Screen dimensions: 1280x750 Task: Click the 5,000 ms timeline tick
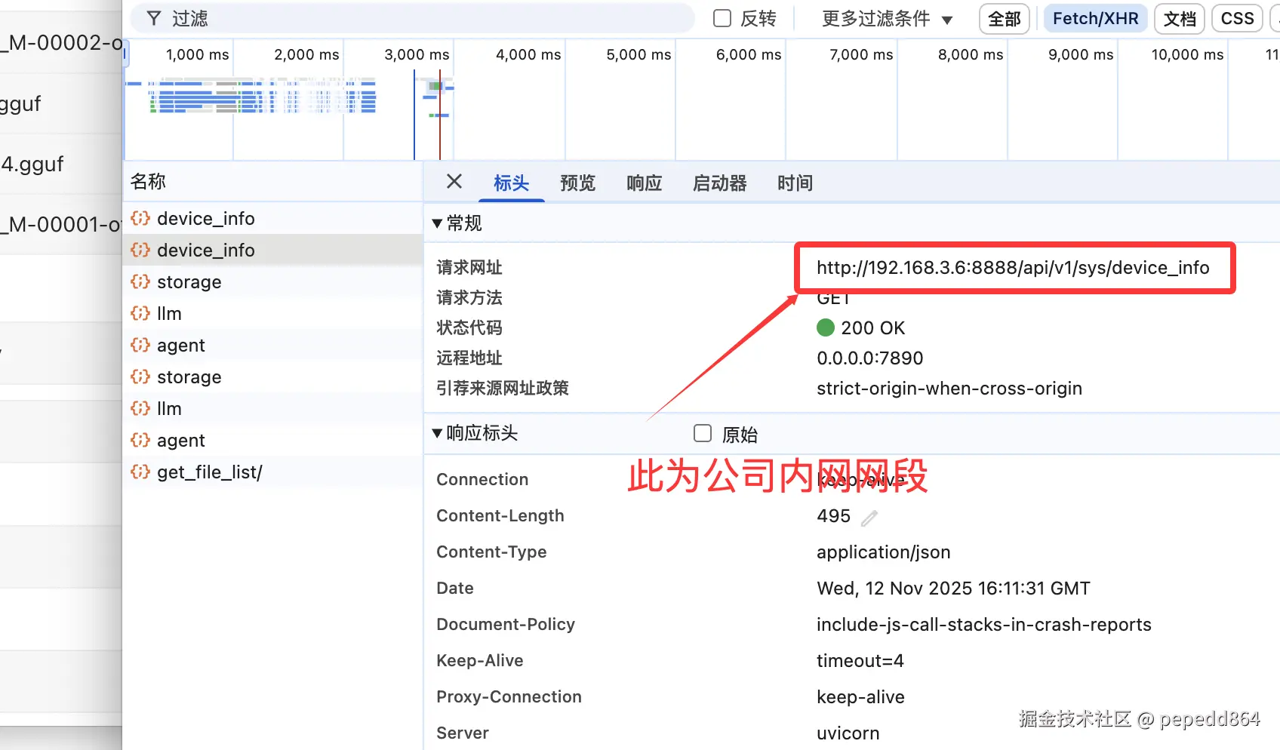point(638,54)
